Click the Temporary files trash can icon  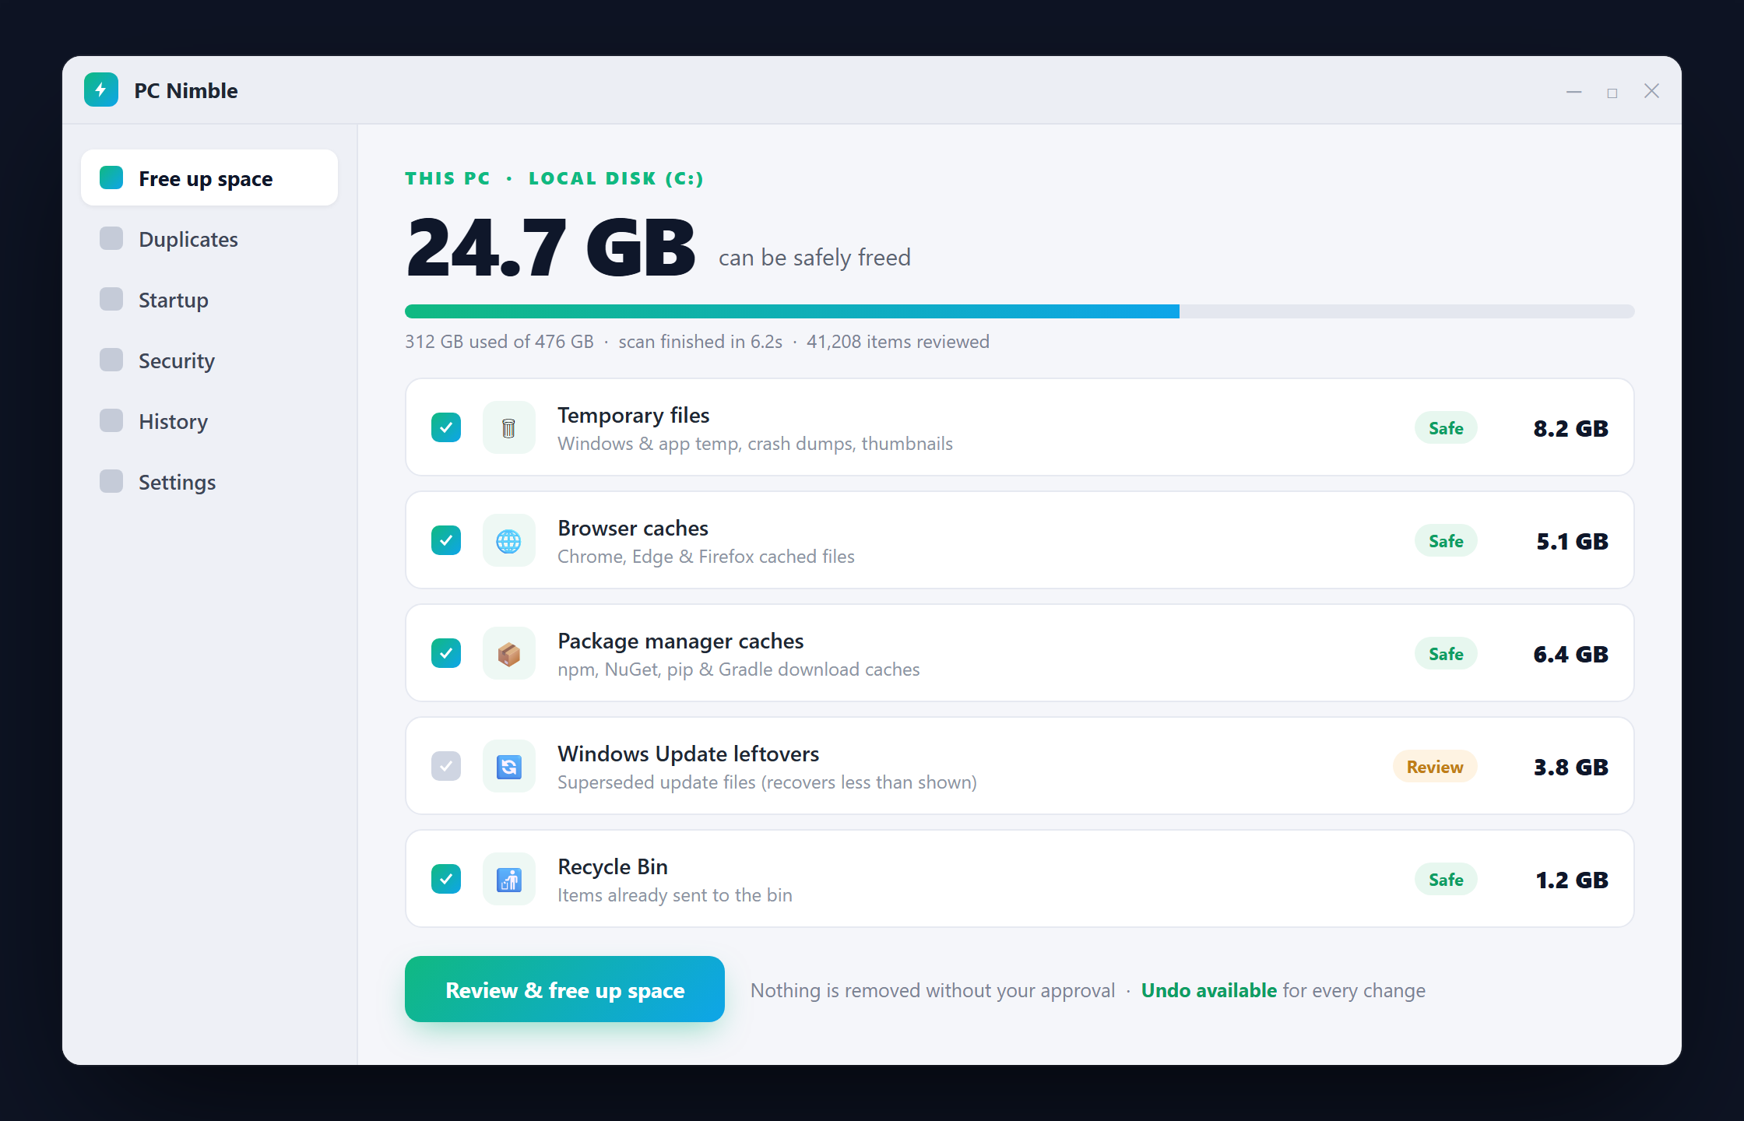(x=509, y=427)
